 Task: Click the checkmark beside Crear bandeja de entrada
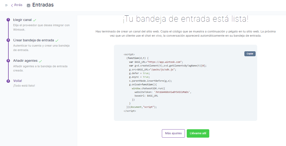tap(57, 41)
